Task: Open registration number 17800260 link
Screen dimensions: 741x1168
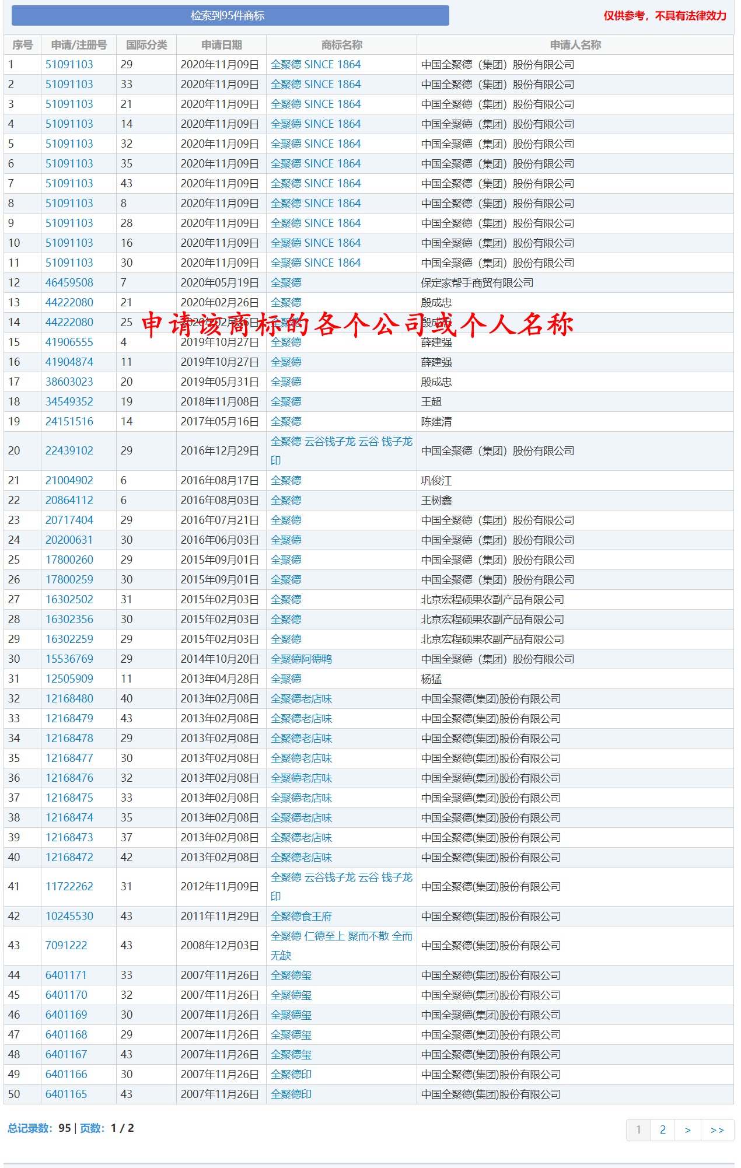Action: coord(69,560)
